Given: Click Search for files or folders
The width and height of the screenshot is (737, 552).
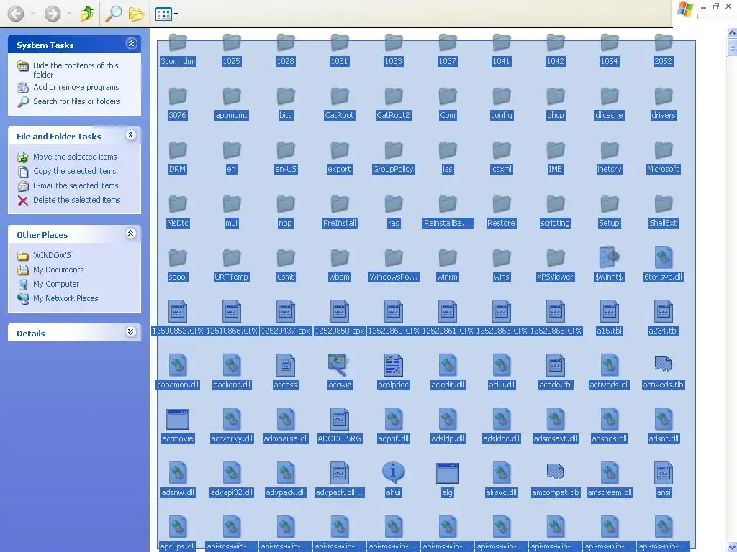Looking at the screenshot, I should (x=76, y=101).
